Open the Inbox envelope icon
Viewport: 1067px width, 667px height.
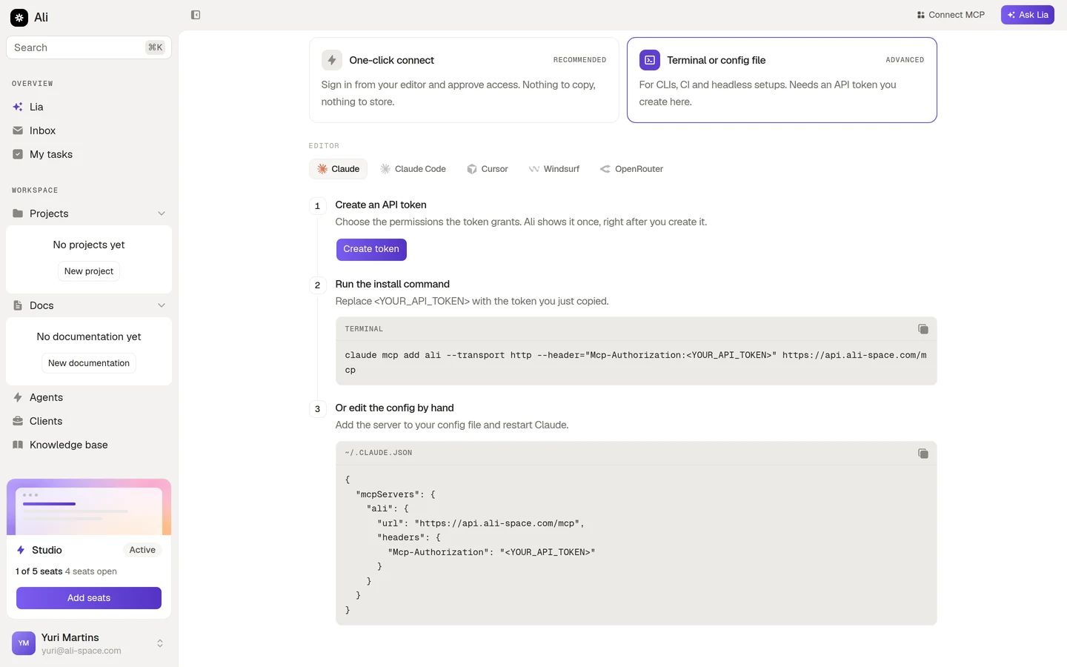click(x=18, y=130)
